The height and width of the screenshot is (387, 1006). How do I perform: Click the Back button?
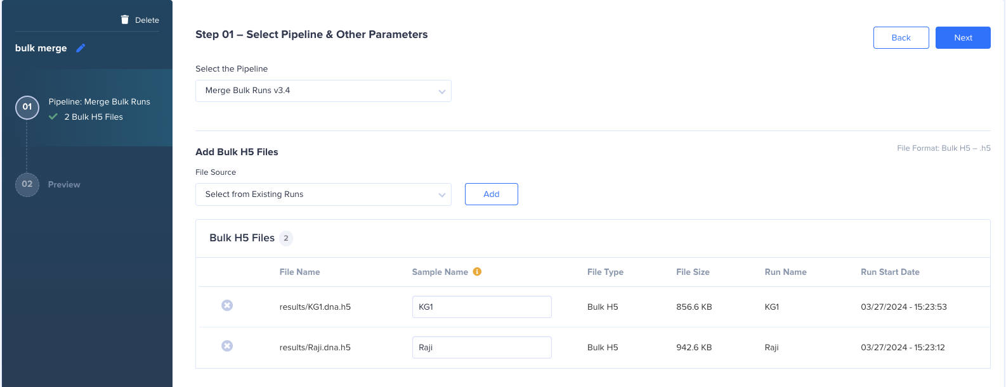coord(901,37)
